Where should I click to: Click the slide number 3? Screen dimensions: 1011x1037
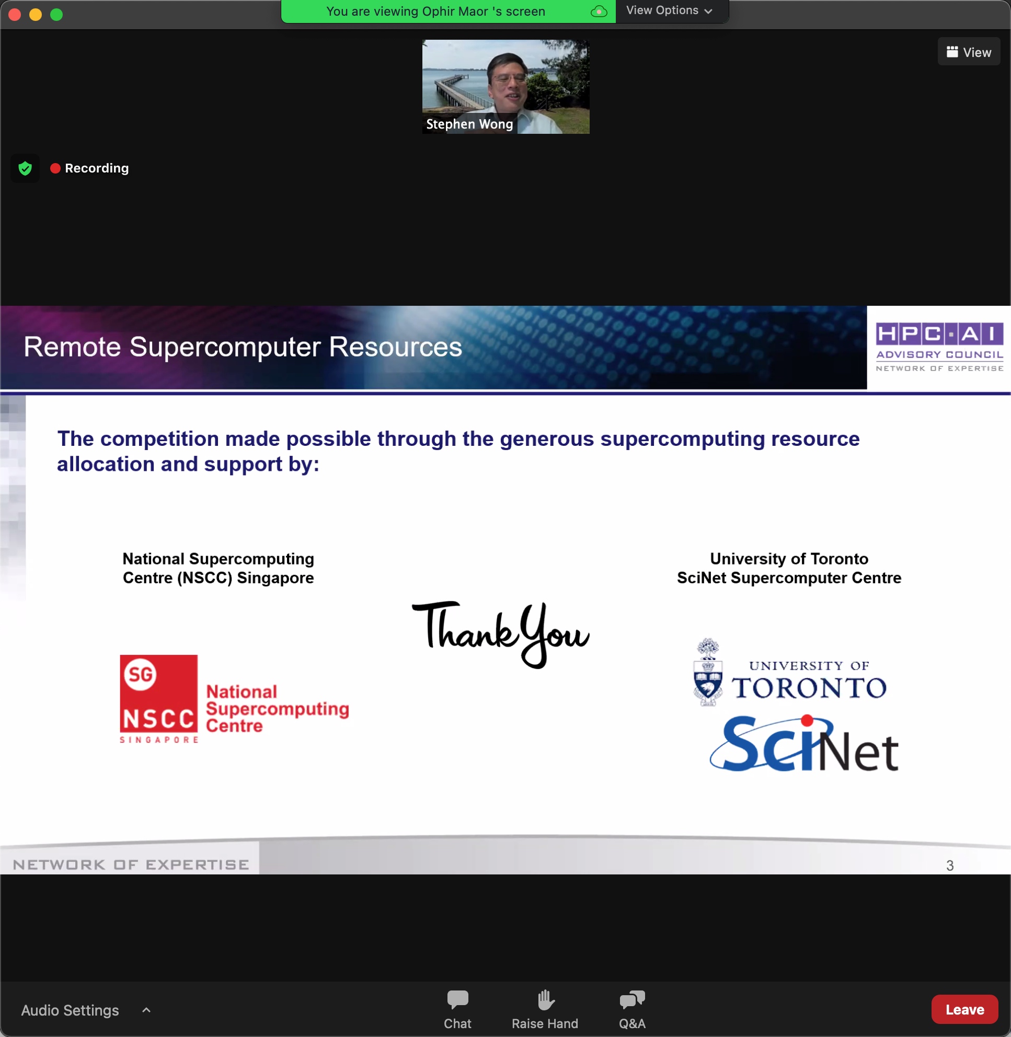949,866
